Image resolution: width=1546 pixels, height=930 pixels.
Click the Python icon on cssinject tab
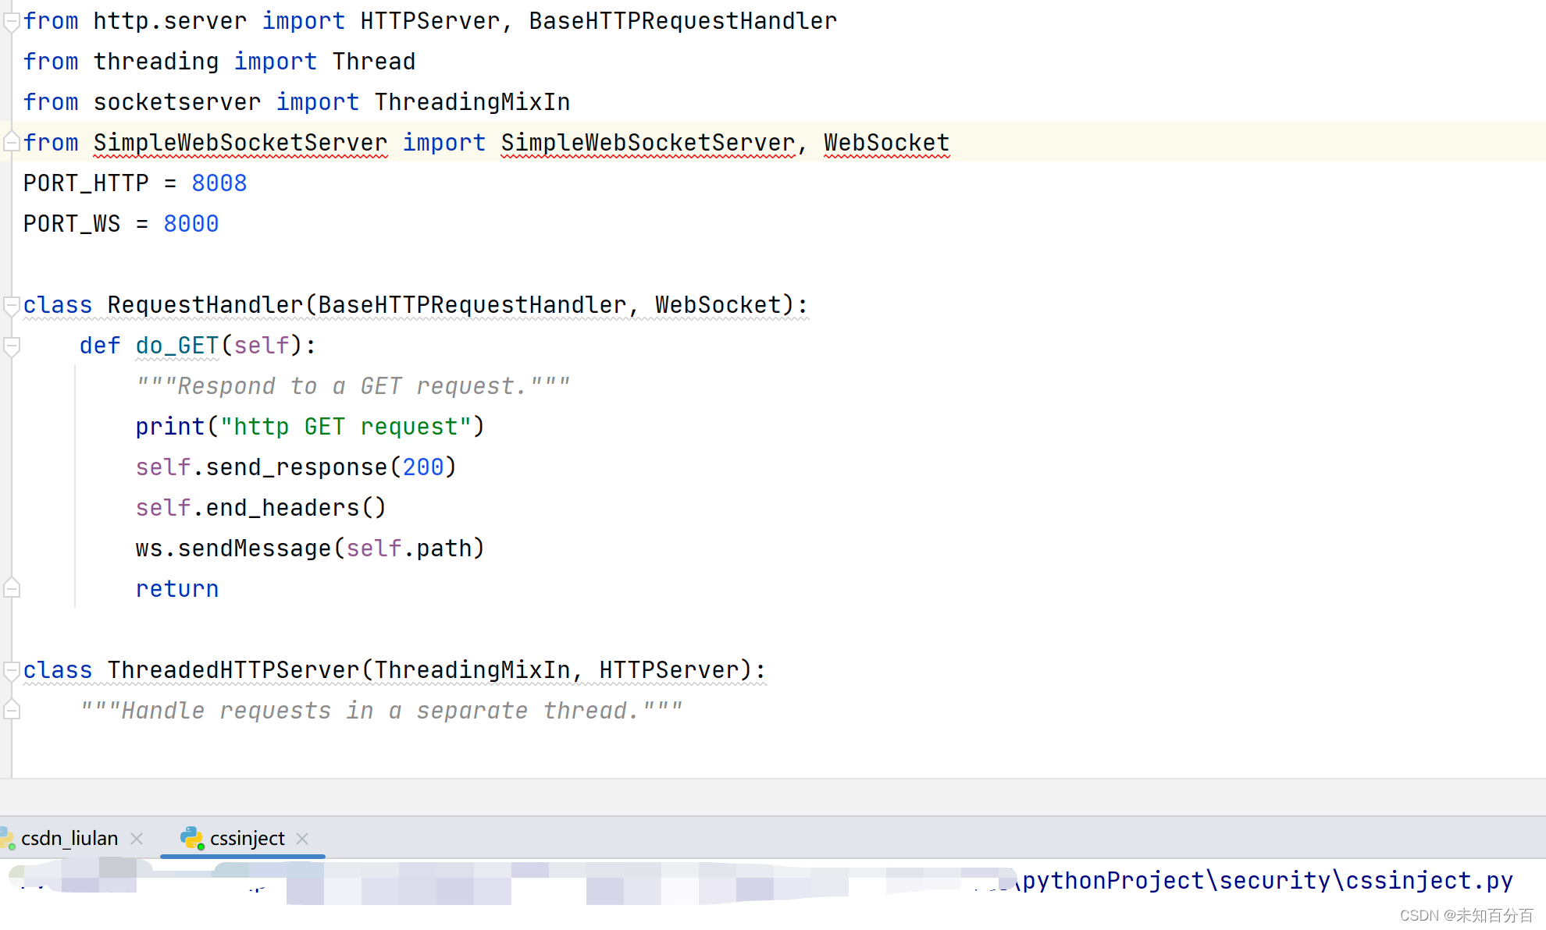[191, 839]
